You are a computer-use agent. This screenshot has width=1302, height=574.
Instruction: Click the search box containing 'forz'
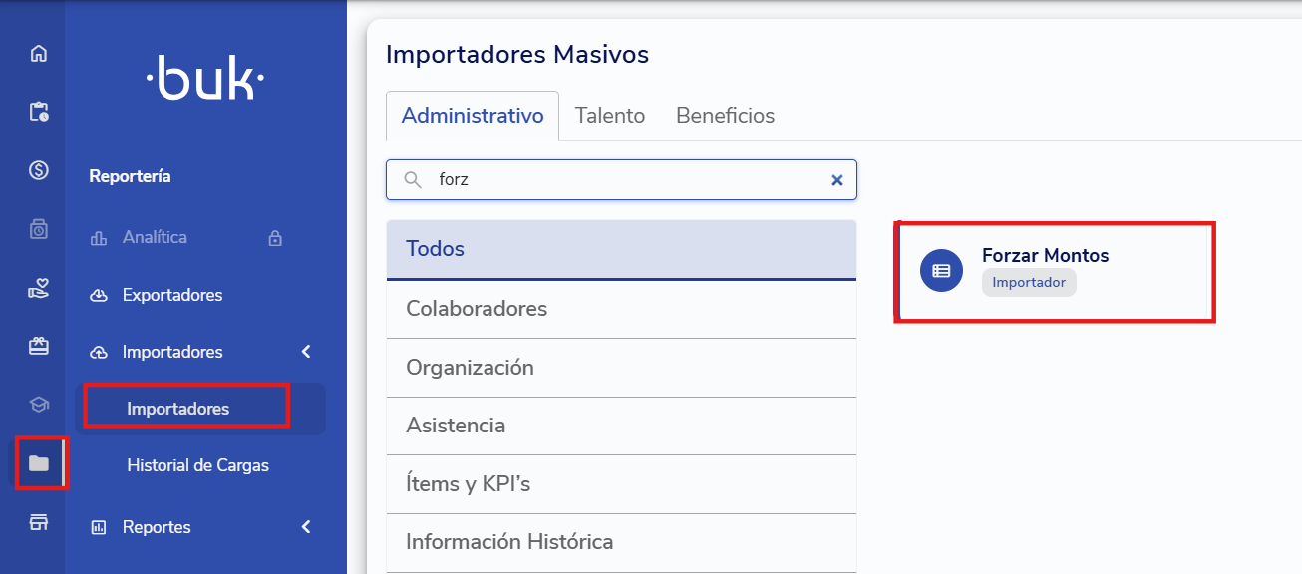click(628, 180)
